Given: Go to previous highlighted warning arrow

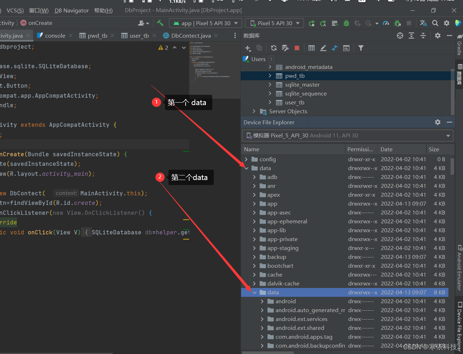Looking at the screenshot, I should [x=175, y=48].
